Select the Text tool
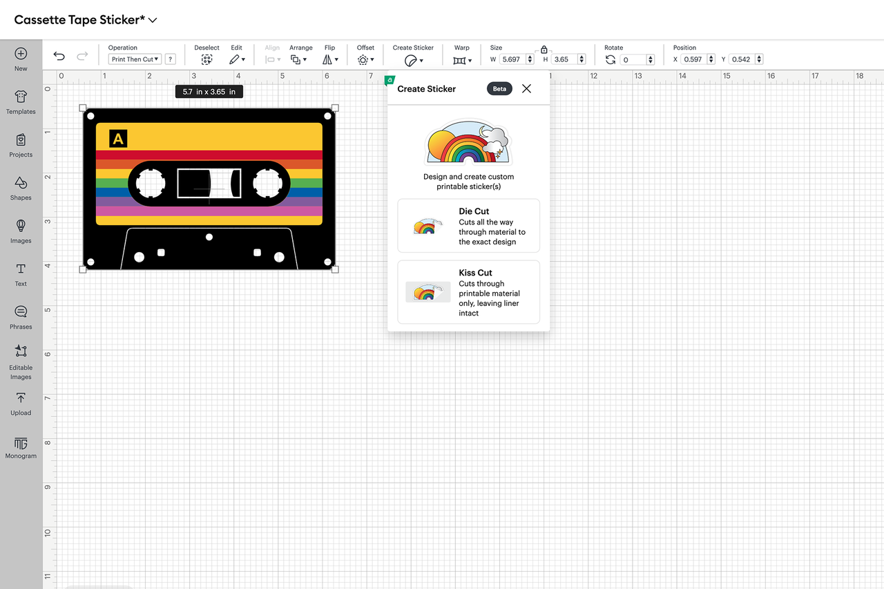This screenshot has width=884, height=589. click(x=21, y=273)
